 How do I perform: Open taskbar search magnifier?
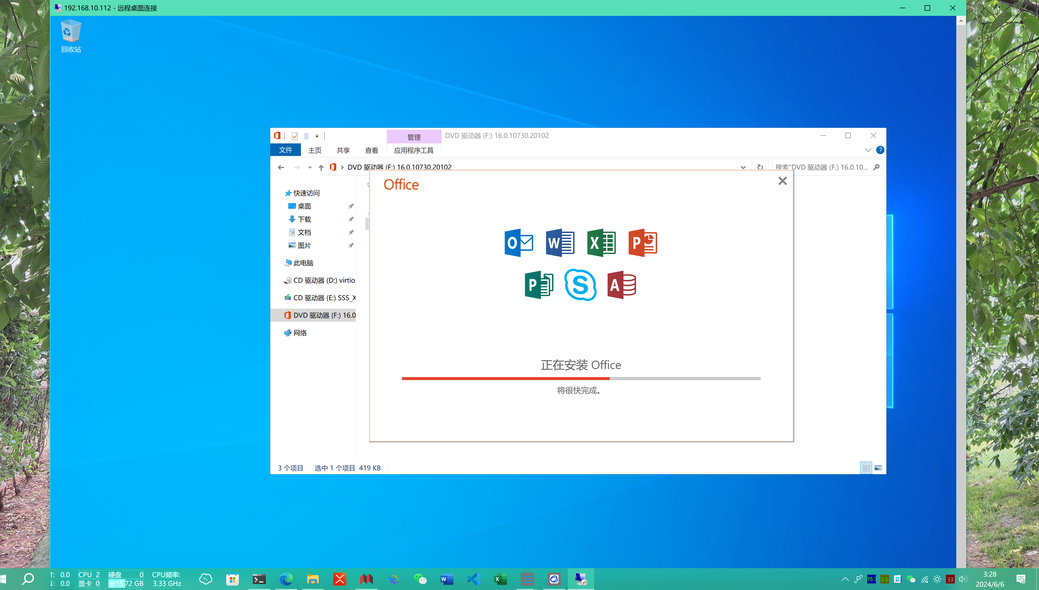click(28, 579)
